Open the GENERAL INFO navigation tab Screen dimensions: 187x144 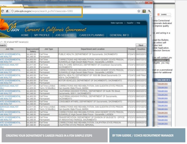pos(119,35)
